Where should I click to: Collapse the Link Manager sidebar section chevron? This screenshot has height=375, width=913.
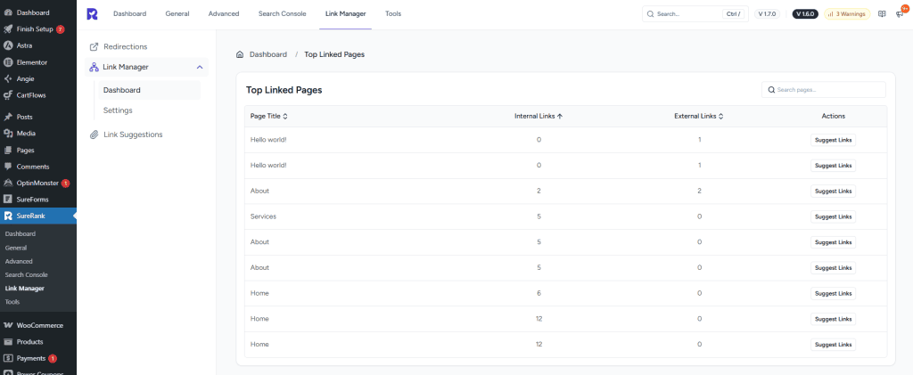coord(200,68)
